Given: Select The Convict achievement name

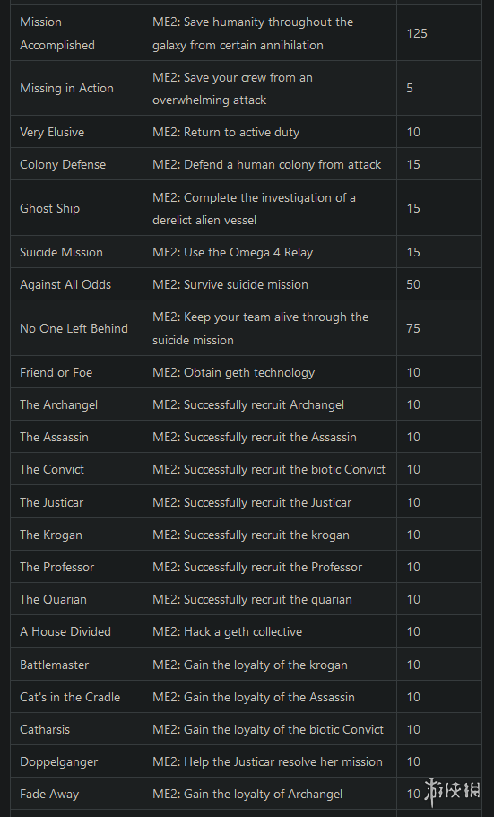Looking at the screenshot, I should (x=52, y=469).
